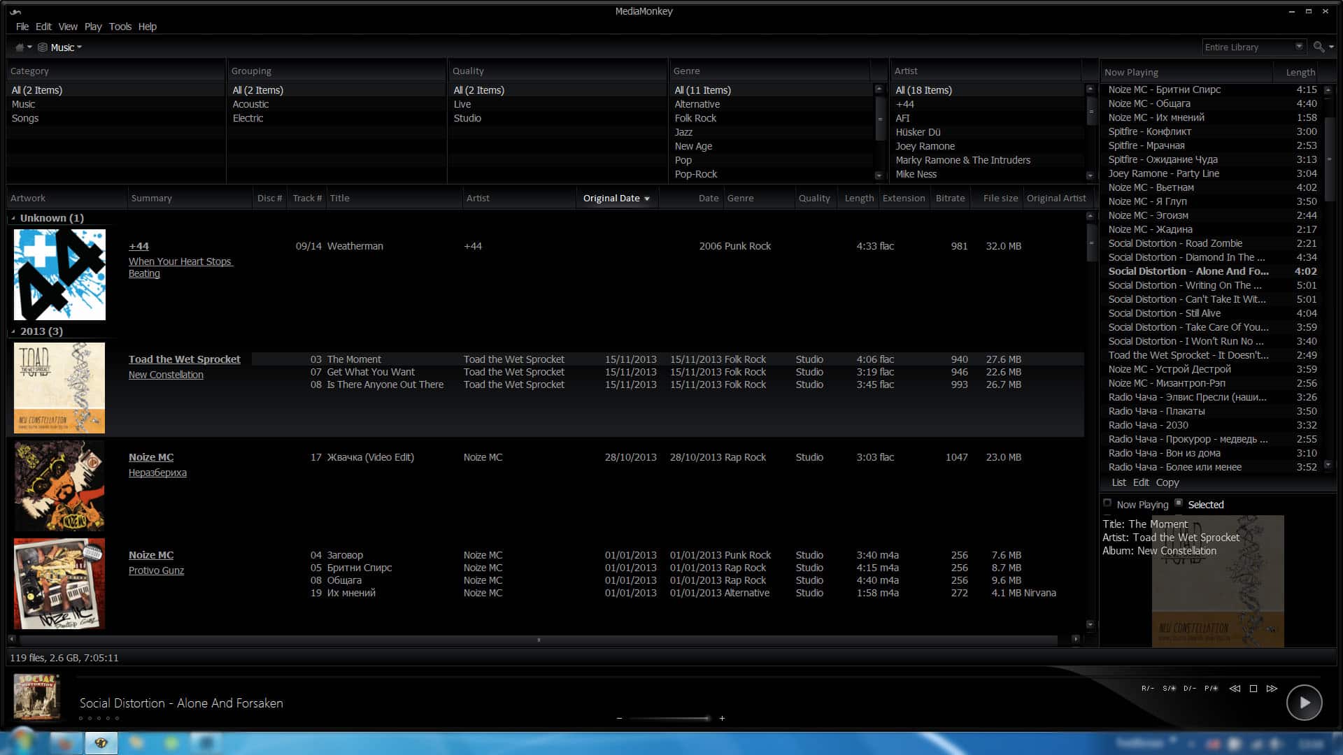Click the MediaMonkey taskbar icon
Viewport: 1343px width, 755px height.
coord(101,742)
